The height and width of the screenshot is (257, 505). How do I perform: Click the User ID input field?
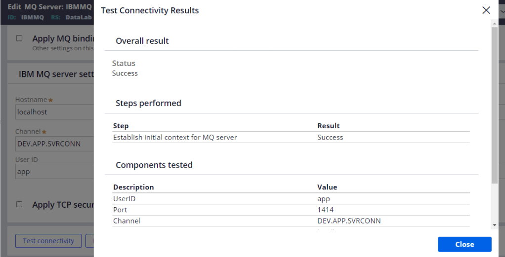(54, 172)
